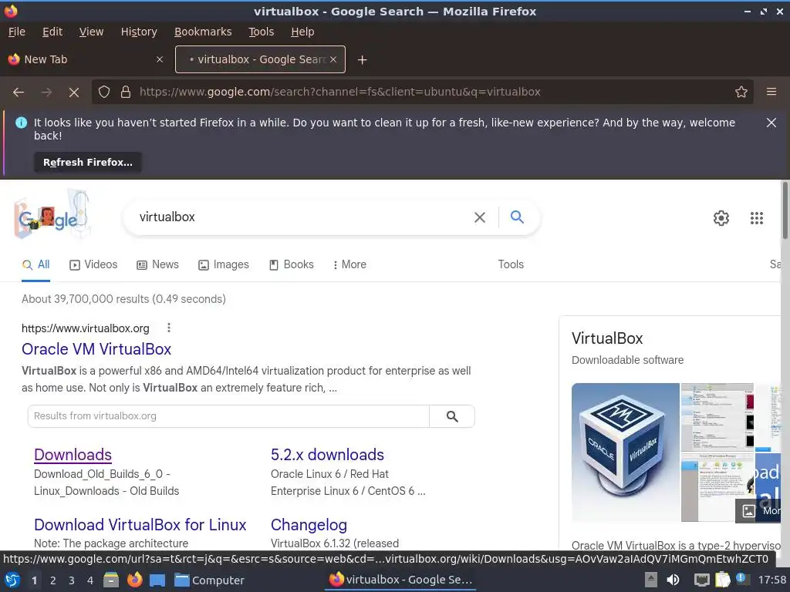Open the View menu

(91, 32)
